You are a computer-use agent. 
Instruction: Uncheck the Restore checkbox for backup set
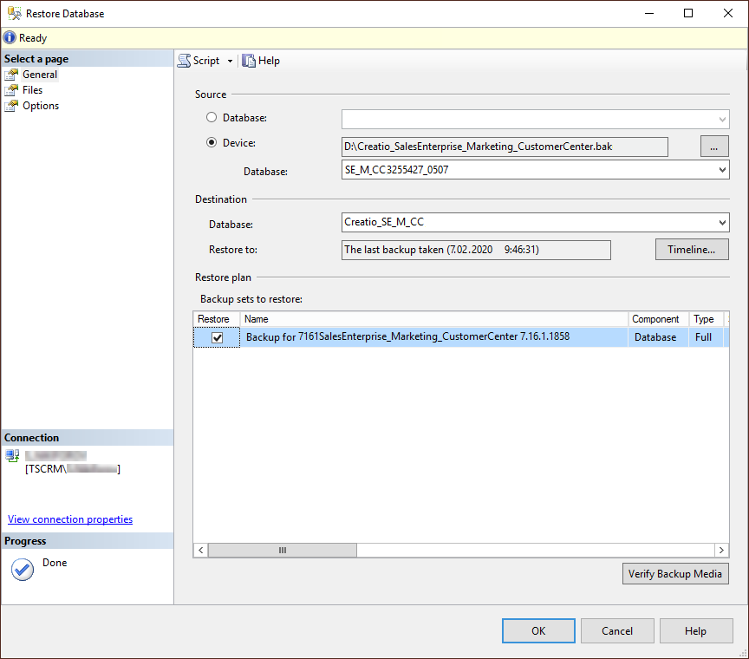tap(218, 337)
